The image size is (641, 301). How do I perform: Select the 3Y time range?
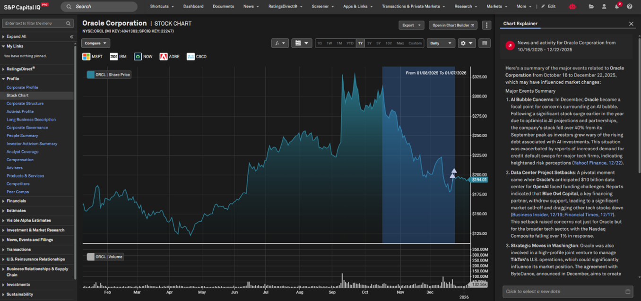(x=369, y=43)
